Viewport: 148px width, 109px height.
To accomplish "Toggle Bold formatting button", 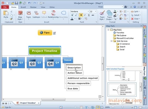I will [x=81, y=15].
